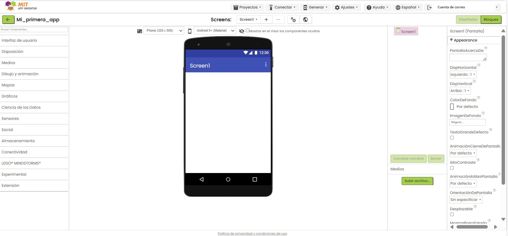Image resolution: width=508 pixels, height=236 pixels.
Task: Open the Android 5+ (Material) theme dropdown
Action: [x=215, y=31]
